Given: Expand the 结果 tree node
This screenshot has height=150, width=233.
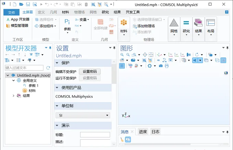Looking at the screenshot, I should coord(13,96).
